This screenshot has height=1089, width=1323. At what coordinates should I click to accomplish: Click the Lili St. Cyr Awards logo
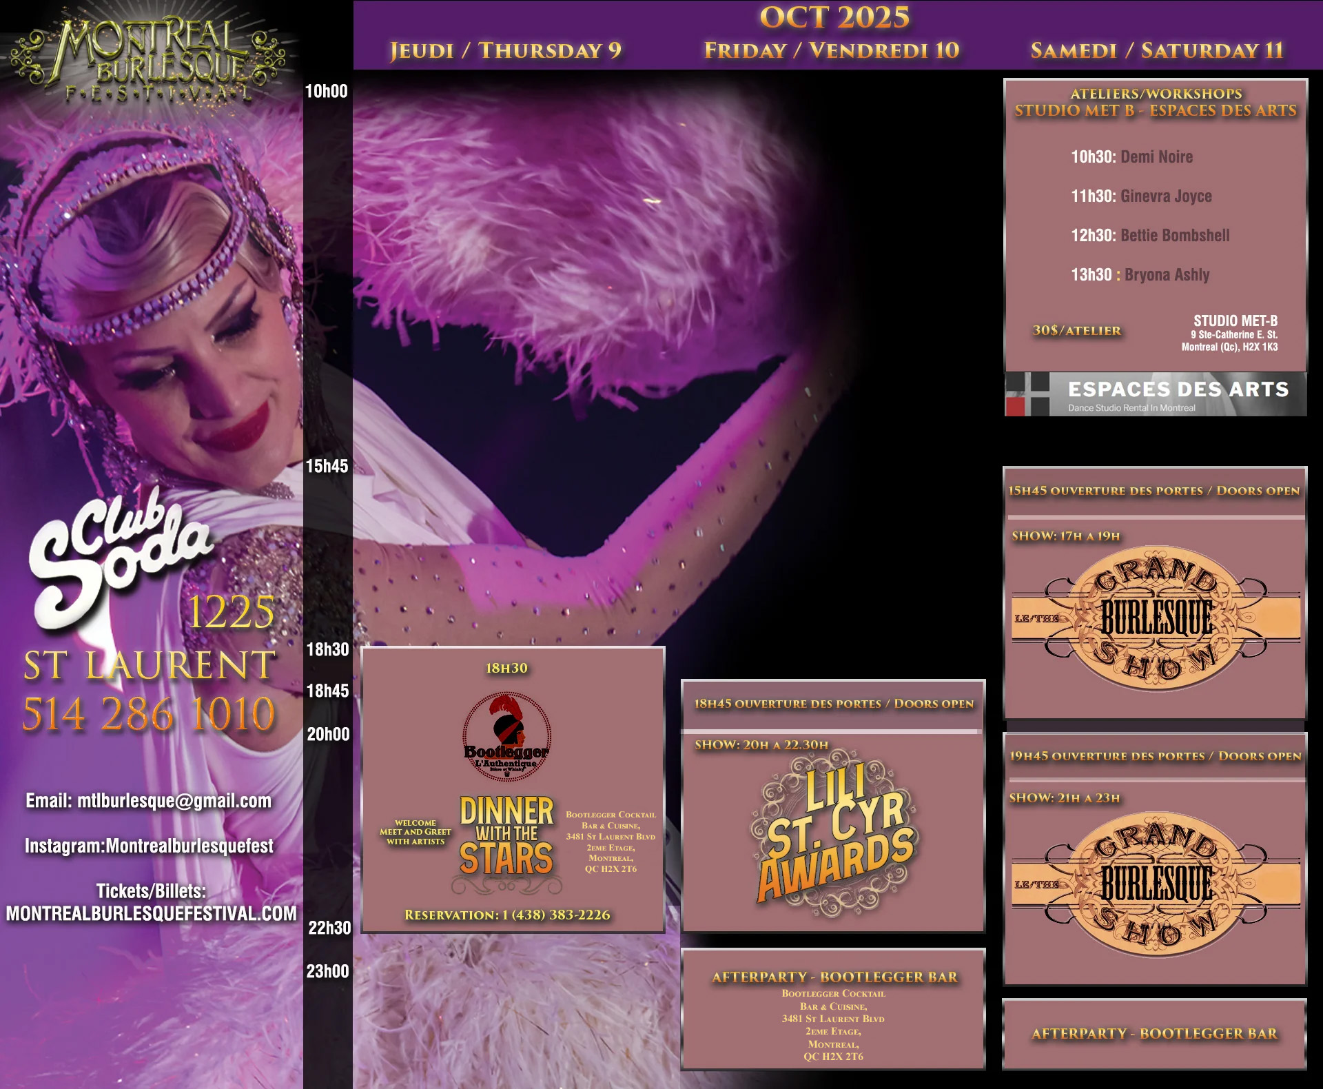835,834
